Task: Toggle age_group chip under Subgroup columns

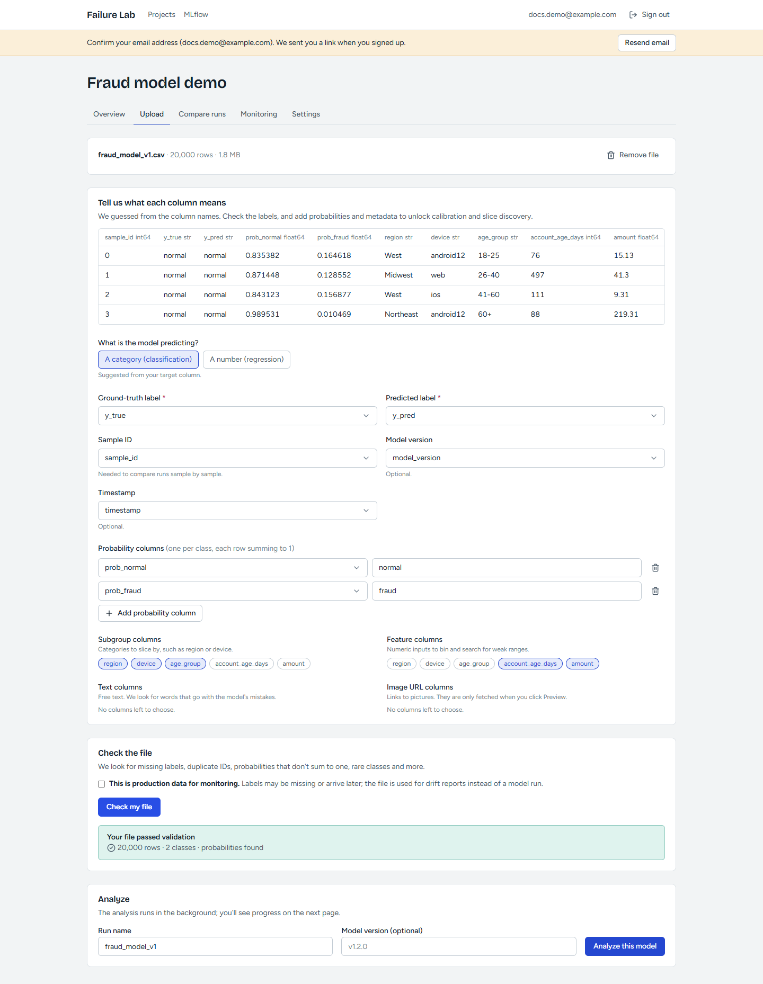Action: (185, 664)
